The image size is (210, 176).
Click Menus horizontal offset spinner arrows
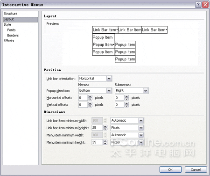[x=90, y=98]
